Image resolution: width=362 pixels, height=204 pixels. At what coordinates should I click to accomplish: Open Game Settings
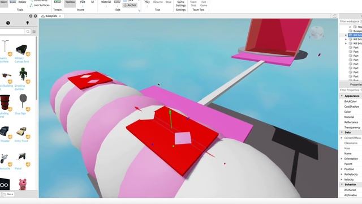(x=181, y=3)
